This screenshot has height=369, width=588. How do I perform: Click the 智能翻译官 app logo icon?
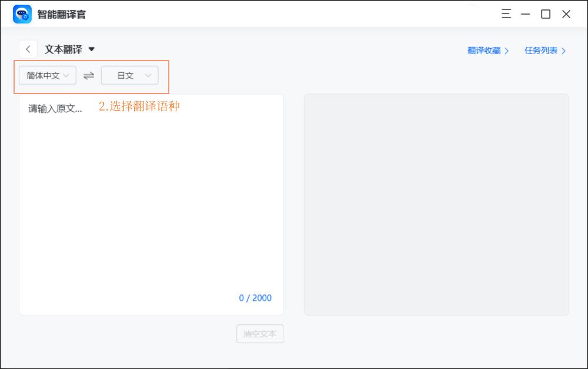tap(22, 14)
